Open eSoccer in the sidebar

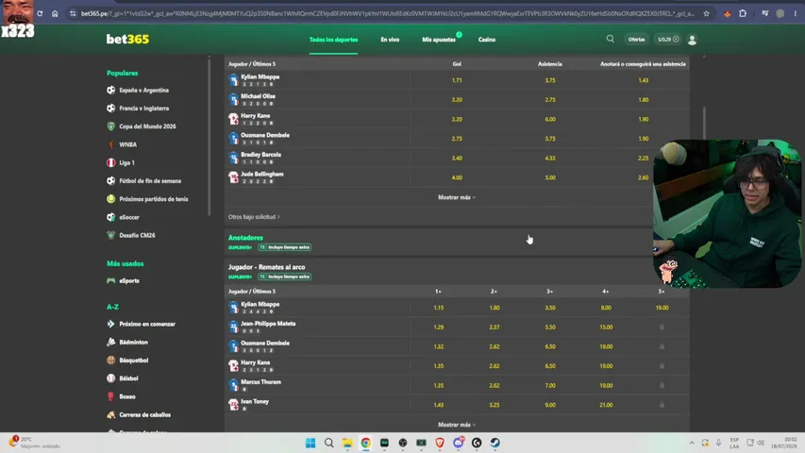(129, 217)
